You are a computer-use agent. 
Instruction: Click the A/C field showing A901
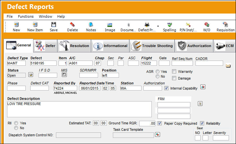click(x=80, y=63)
